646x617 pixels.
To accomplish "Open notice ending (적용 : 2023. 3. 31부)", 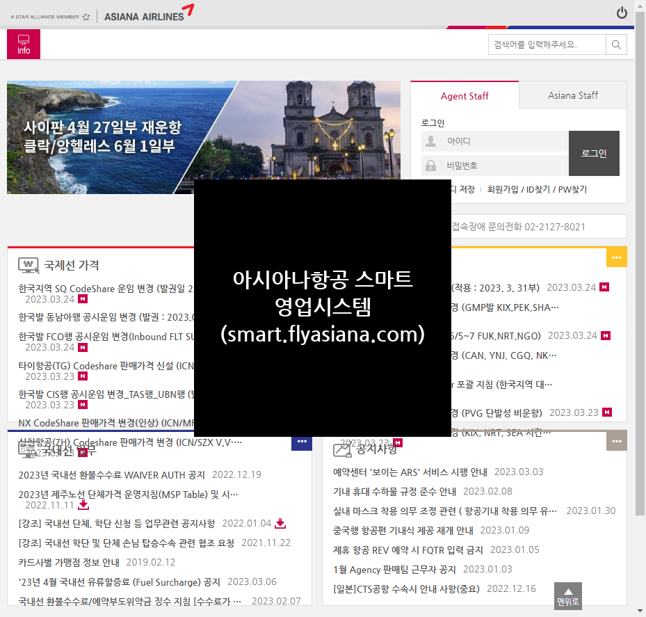I will point(496,288).
